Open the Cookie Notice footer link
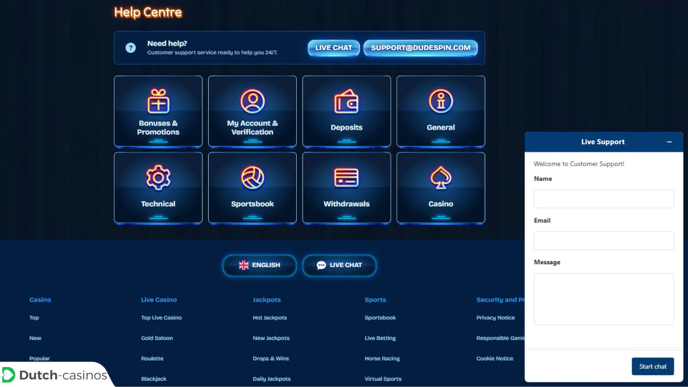This screenshot has height=387, width=688. pos(495,359)
